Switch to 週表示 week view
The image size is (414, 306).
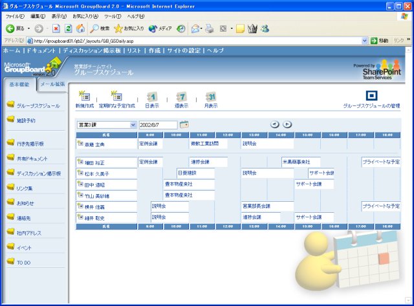[x=181, y=96]
